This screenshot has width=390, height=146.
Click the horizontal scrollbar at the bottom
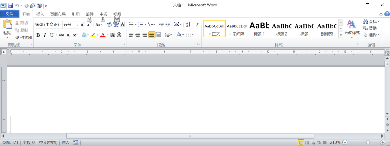[x=190, y=136]
